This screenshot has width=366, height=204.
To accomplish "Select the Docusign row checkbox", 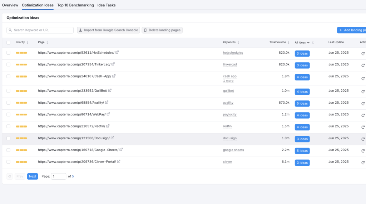I will click(9, 138).
